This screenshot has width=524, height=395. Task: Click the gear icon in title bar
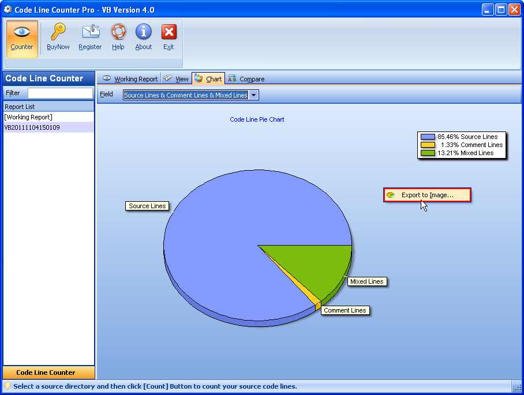click(8, 9)
